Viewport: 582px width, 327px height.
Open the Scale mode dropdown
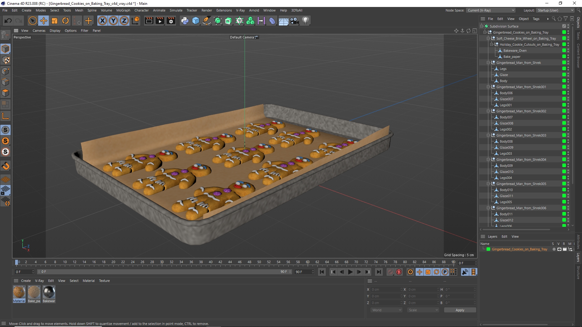(423, 310)
